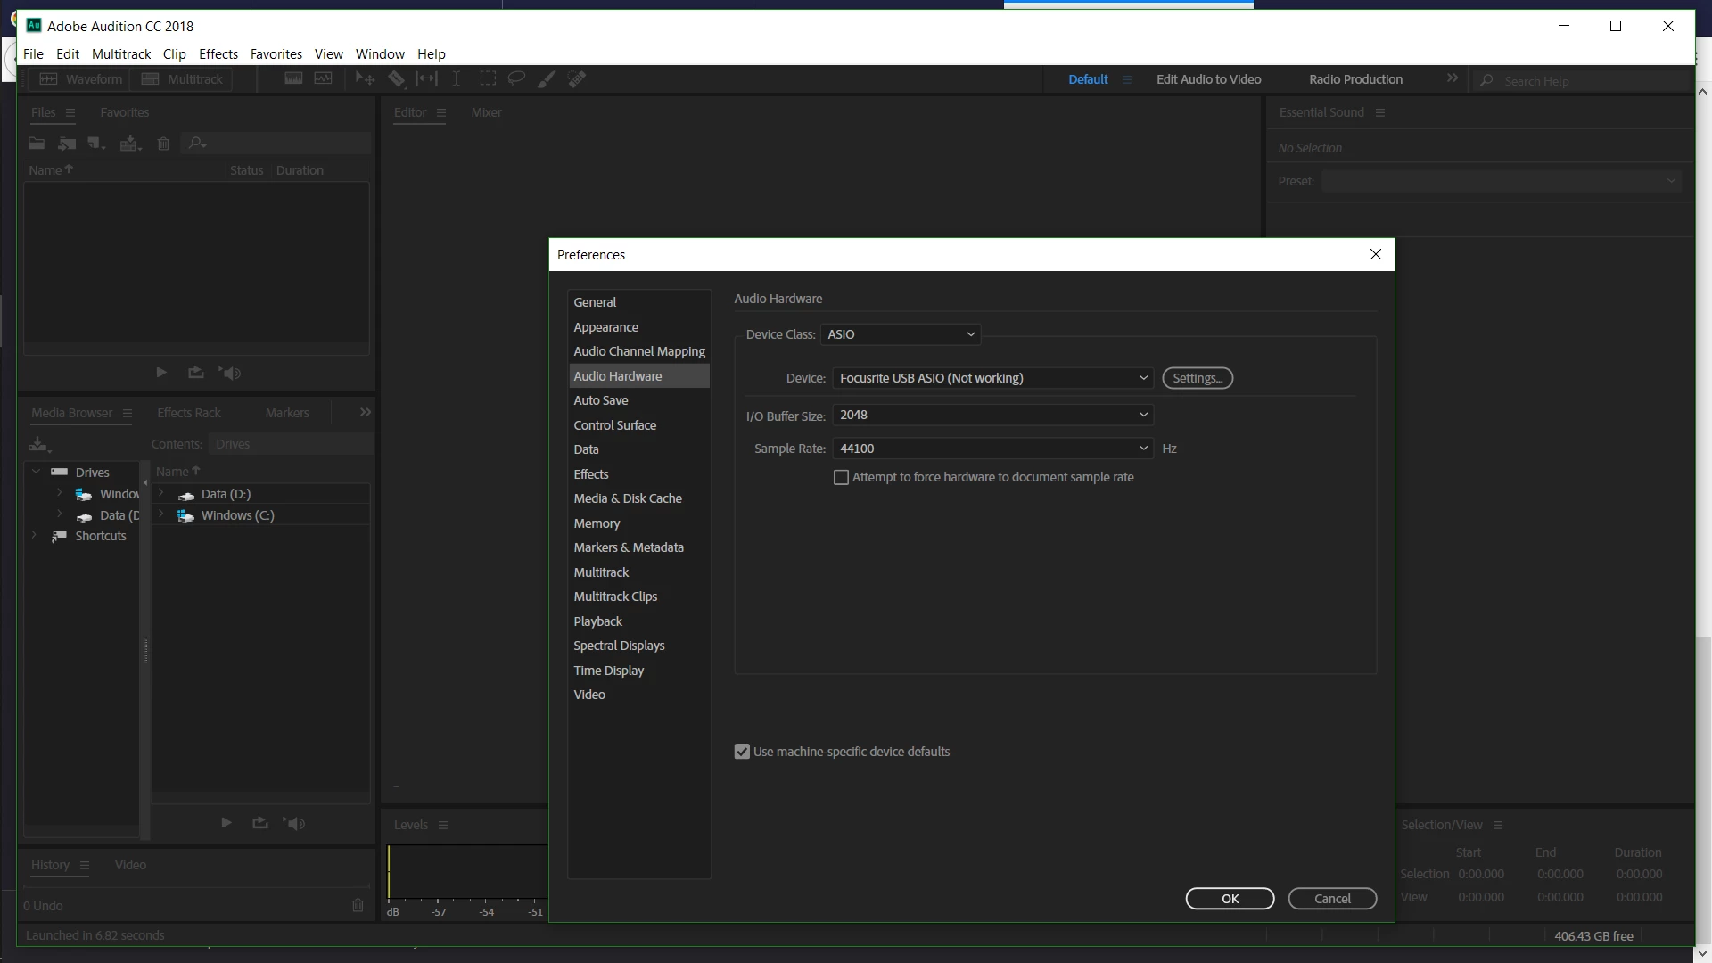Viewport: 1712px width, 963px height.
Task: Select the Razor tool in toolbar
Action: pyautogui.click(x=397, y=79)
